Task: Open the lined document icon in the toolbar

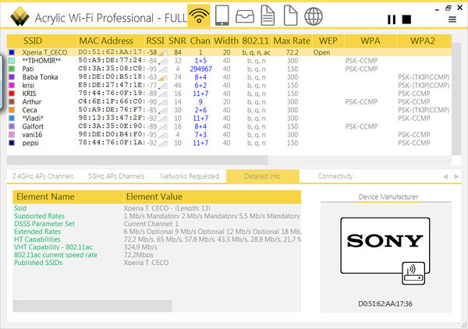Action: 268,16
